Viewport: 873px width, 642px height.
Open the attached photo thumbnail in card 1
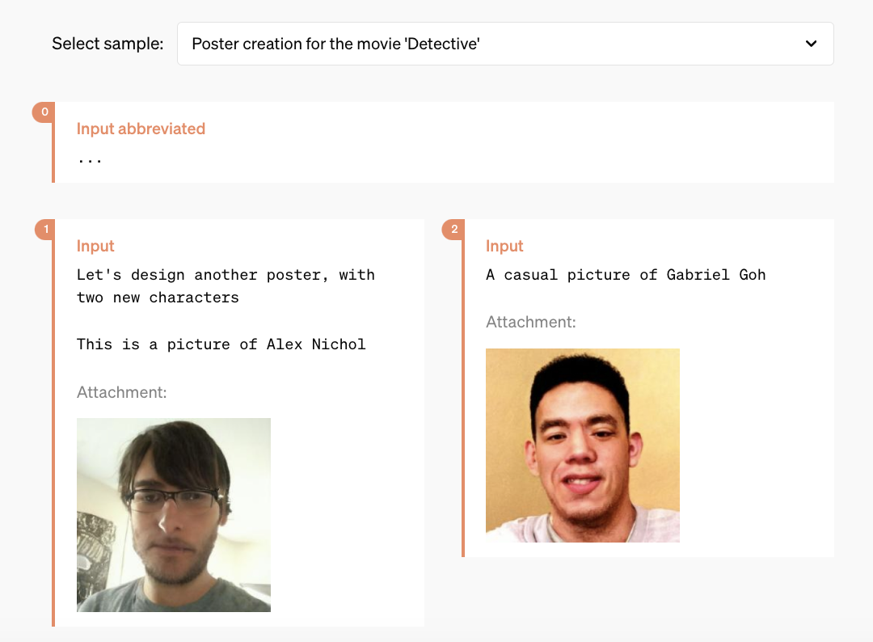(174, 514)
